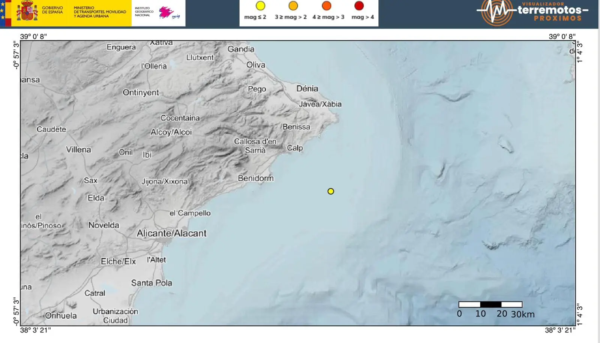Click the yellow mag ≤ 2 legend circle
600x343 pixels.
point(260,6)
